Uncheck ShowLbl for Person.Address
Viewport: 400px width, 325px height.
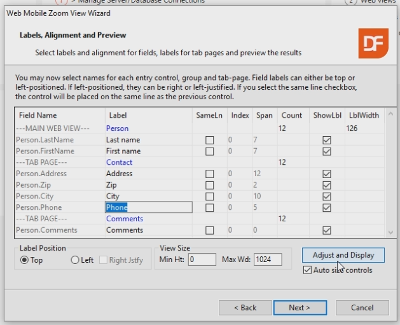(327, 174)
